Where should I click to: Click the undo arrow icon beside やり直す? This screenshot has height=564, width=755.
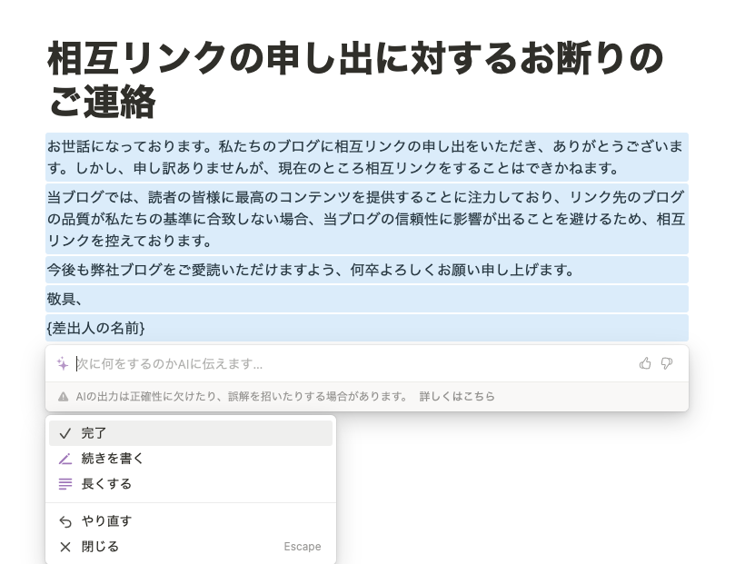(65, 521)
